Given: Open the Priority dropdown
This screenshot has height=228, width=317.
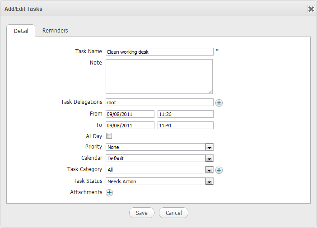Looking at the screenshot, I should coord(209,147).
